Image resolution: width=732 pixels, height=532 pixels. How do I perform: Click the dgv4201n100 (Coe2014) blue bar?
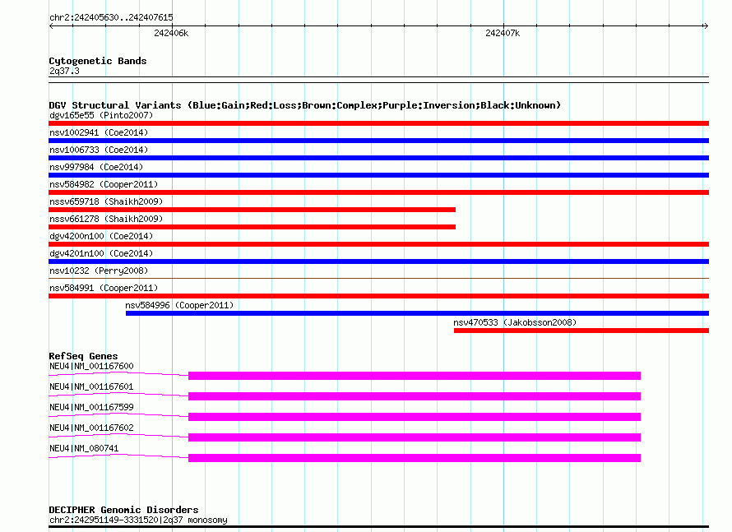pos(378,261)
